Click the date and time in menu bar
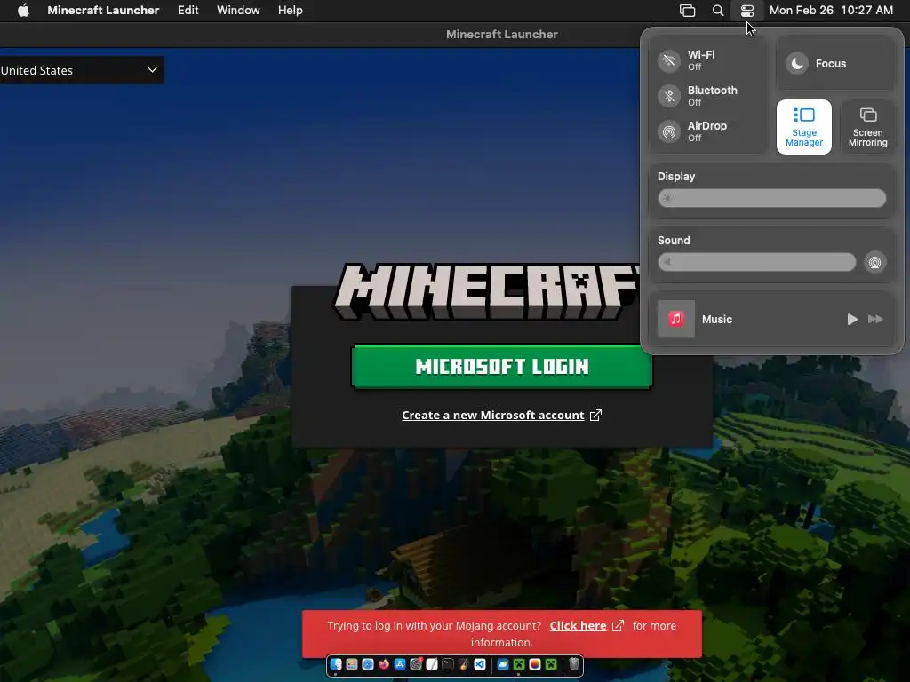Screen dimensions: 910x682 [831, 10]
